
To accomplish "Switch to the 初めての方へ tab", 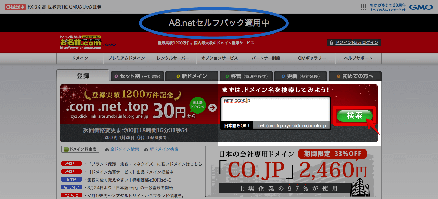I will coord(355,76).
